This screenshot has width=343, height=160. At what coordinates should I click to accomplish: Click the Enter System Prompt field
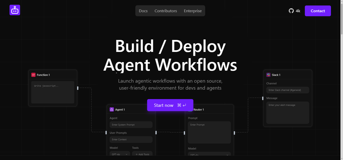pos(131,125)
